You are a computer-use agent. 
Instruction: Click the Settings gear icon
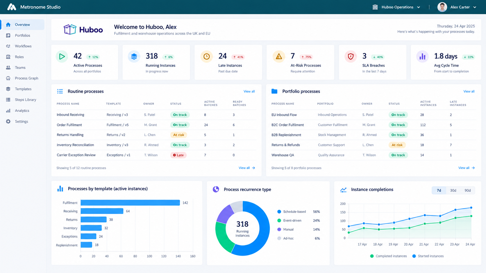point(8,122)
